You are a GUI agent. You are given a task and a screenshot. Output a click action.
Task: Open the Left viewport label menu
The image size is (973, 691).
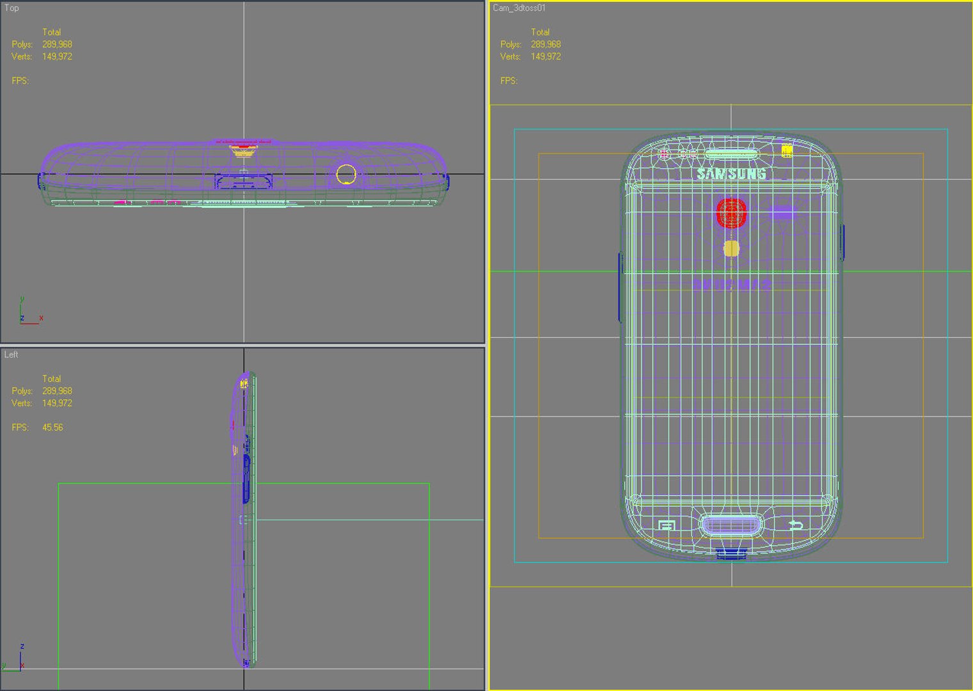[x=12, y=354]
